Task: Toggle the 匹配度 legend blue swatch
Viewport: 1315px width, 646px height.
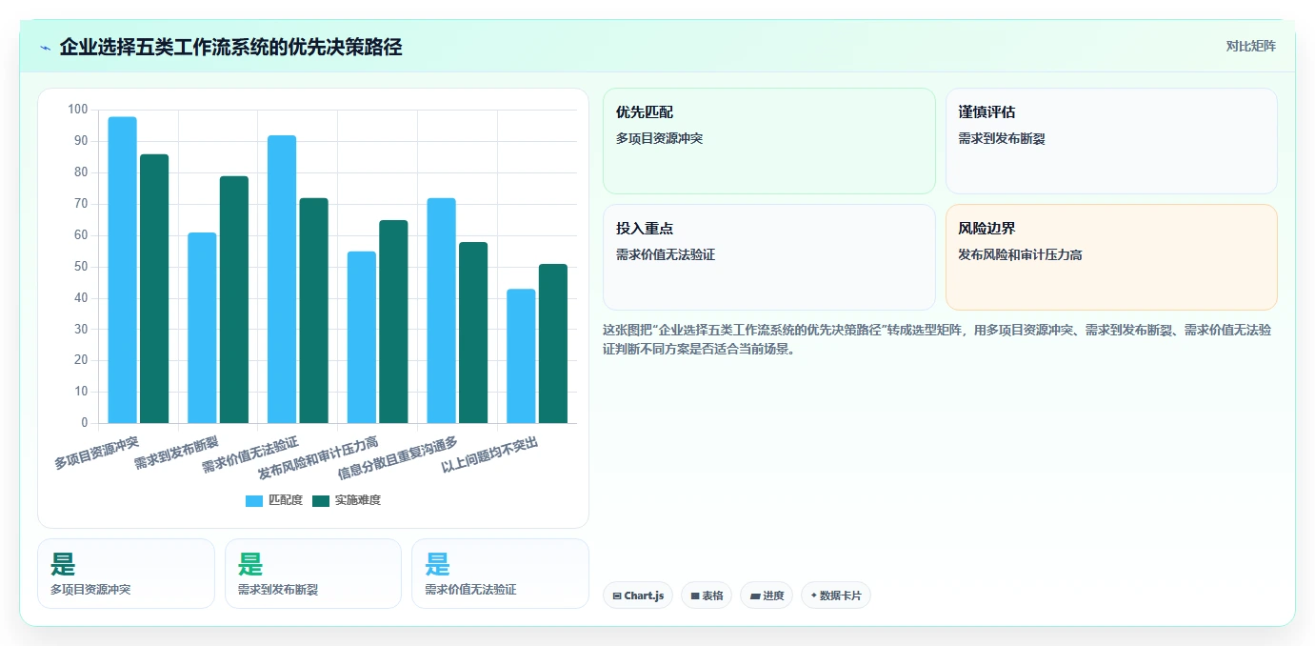Action: [x=254, y=500]
